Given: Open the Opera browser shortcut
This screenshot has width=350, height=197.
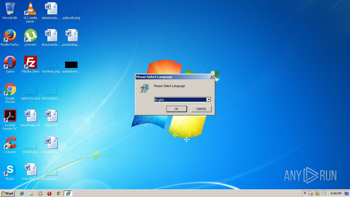Looking at the screenshot, I should (x=10, y=65).
